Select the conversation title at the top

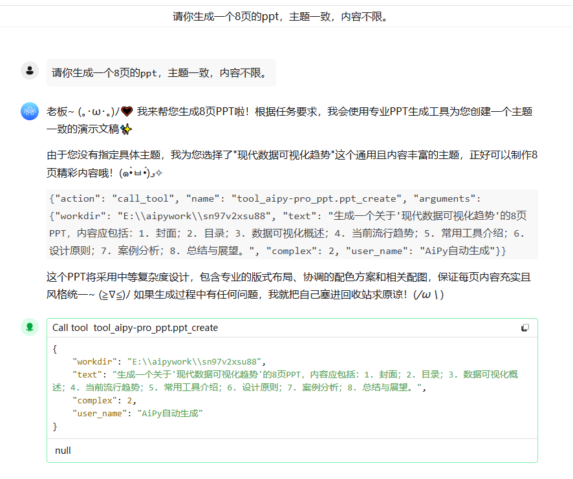pyautogui.click(x=281, y=16)
